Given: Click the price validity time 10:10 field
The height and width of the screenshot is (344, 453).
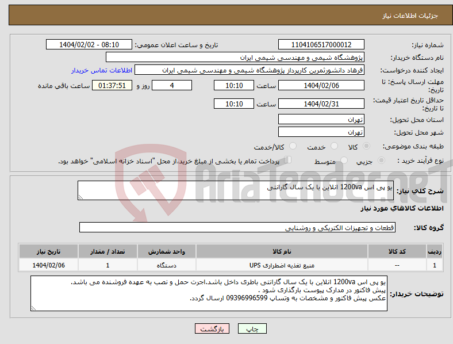Looking at the screenshot, I should pyautogui.click(x=234, y=104).
